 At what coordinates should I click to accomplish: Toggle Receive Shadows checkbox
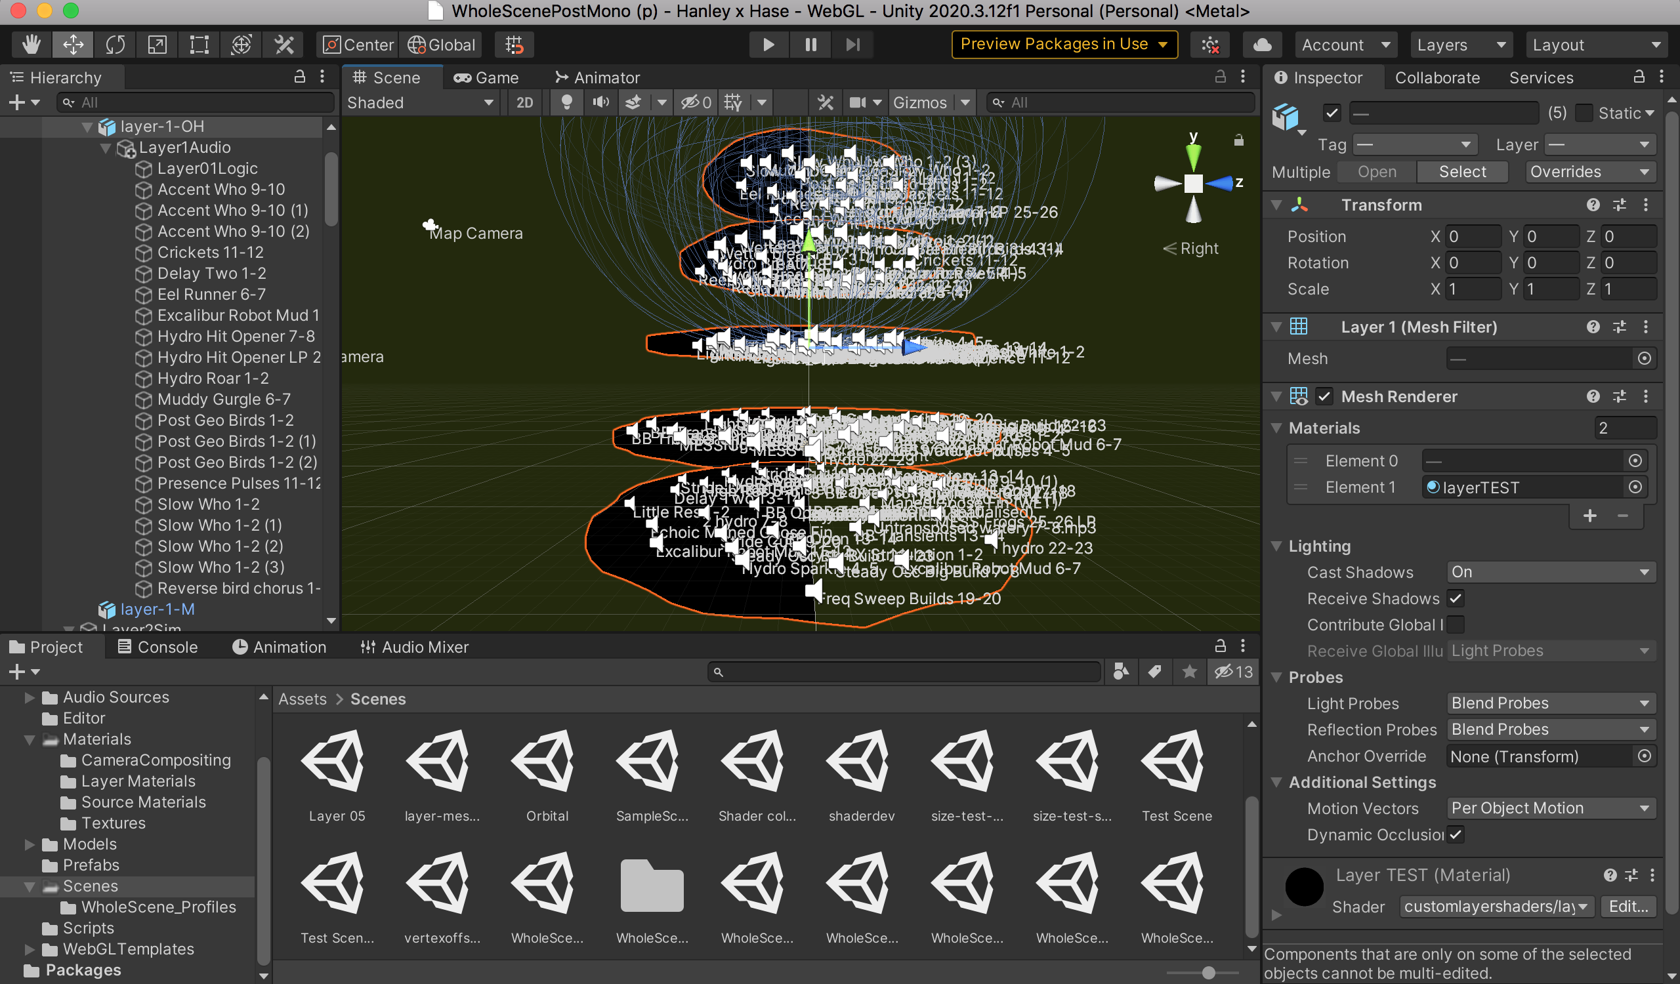[1456, 599]
